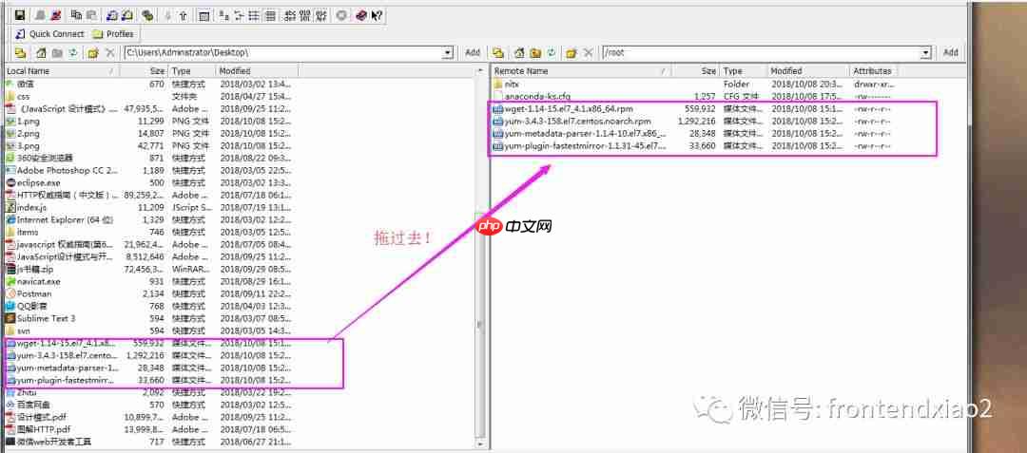Switch to details view icon
1027x453 pixels.
(270, 15)
